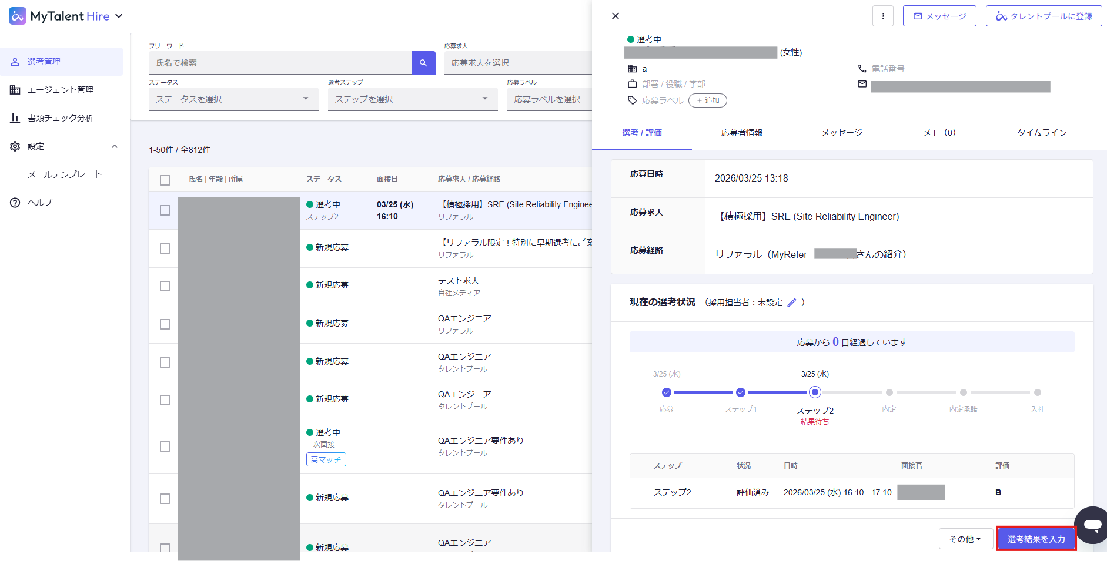Click the MyTalent Hire logo icon

pyautogui.click(x=18, y=16)
